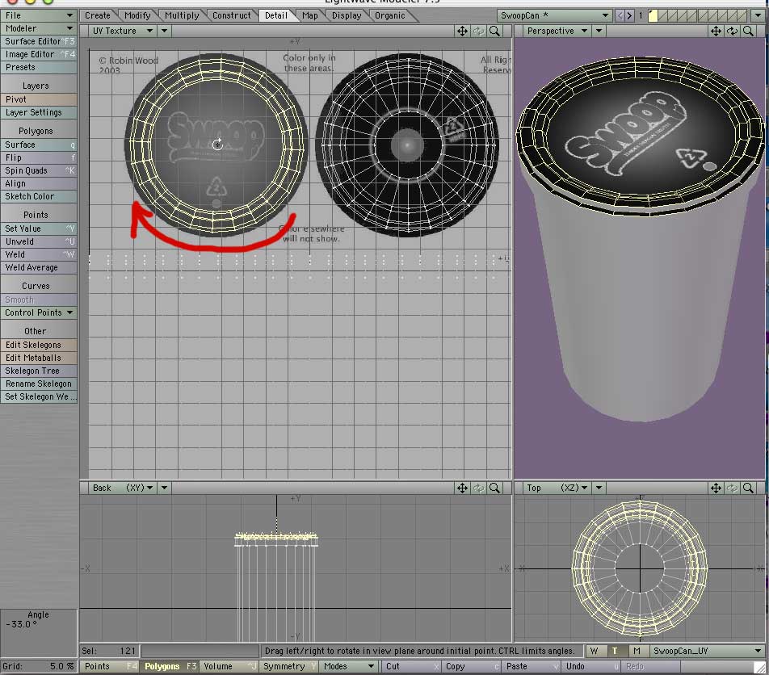Open the rendering style arrow beside Perspective
This screenshot has height=675, width=769.
tap(599, 31)
